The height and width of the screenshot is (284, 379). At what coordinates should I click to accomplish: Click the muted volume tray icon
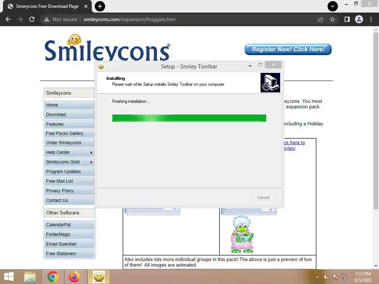[x=326, y=277]
